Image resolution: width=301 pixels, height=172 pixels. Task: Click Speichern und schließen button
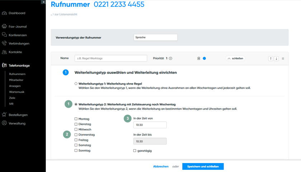(x=203, y=166)
